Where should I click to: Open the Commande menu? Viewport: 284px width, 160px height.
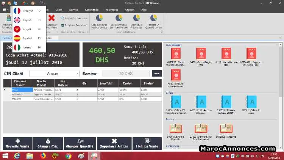(92, 9)
